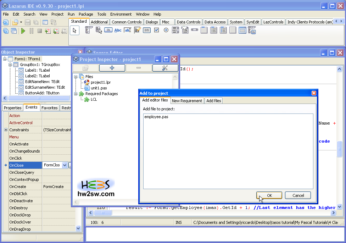Screen dimensions: 346x243
Task: Collapse the Required Packages node
Action: pyautogui.click(x=76, y=94)
